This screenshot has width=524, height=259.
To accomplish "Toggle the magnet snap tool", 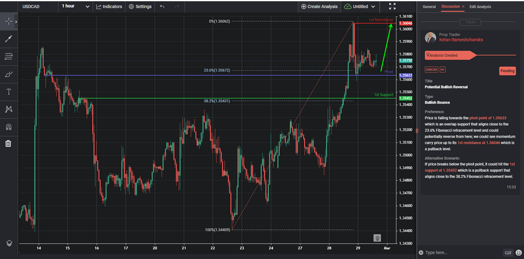I will 9,126.
